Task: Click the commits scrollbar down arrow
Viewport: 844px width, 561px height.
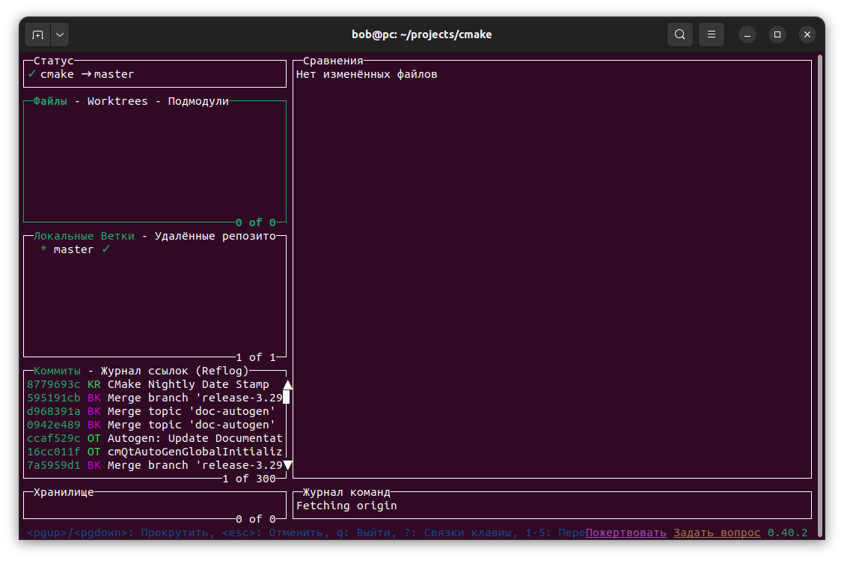Action: click(x=287, y=465)
